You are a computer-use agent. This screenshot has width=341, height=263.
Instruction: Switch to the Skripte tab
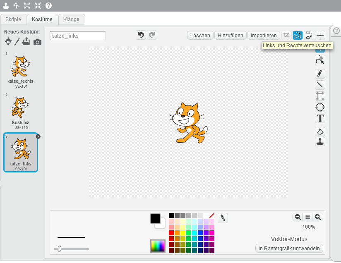13,19
